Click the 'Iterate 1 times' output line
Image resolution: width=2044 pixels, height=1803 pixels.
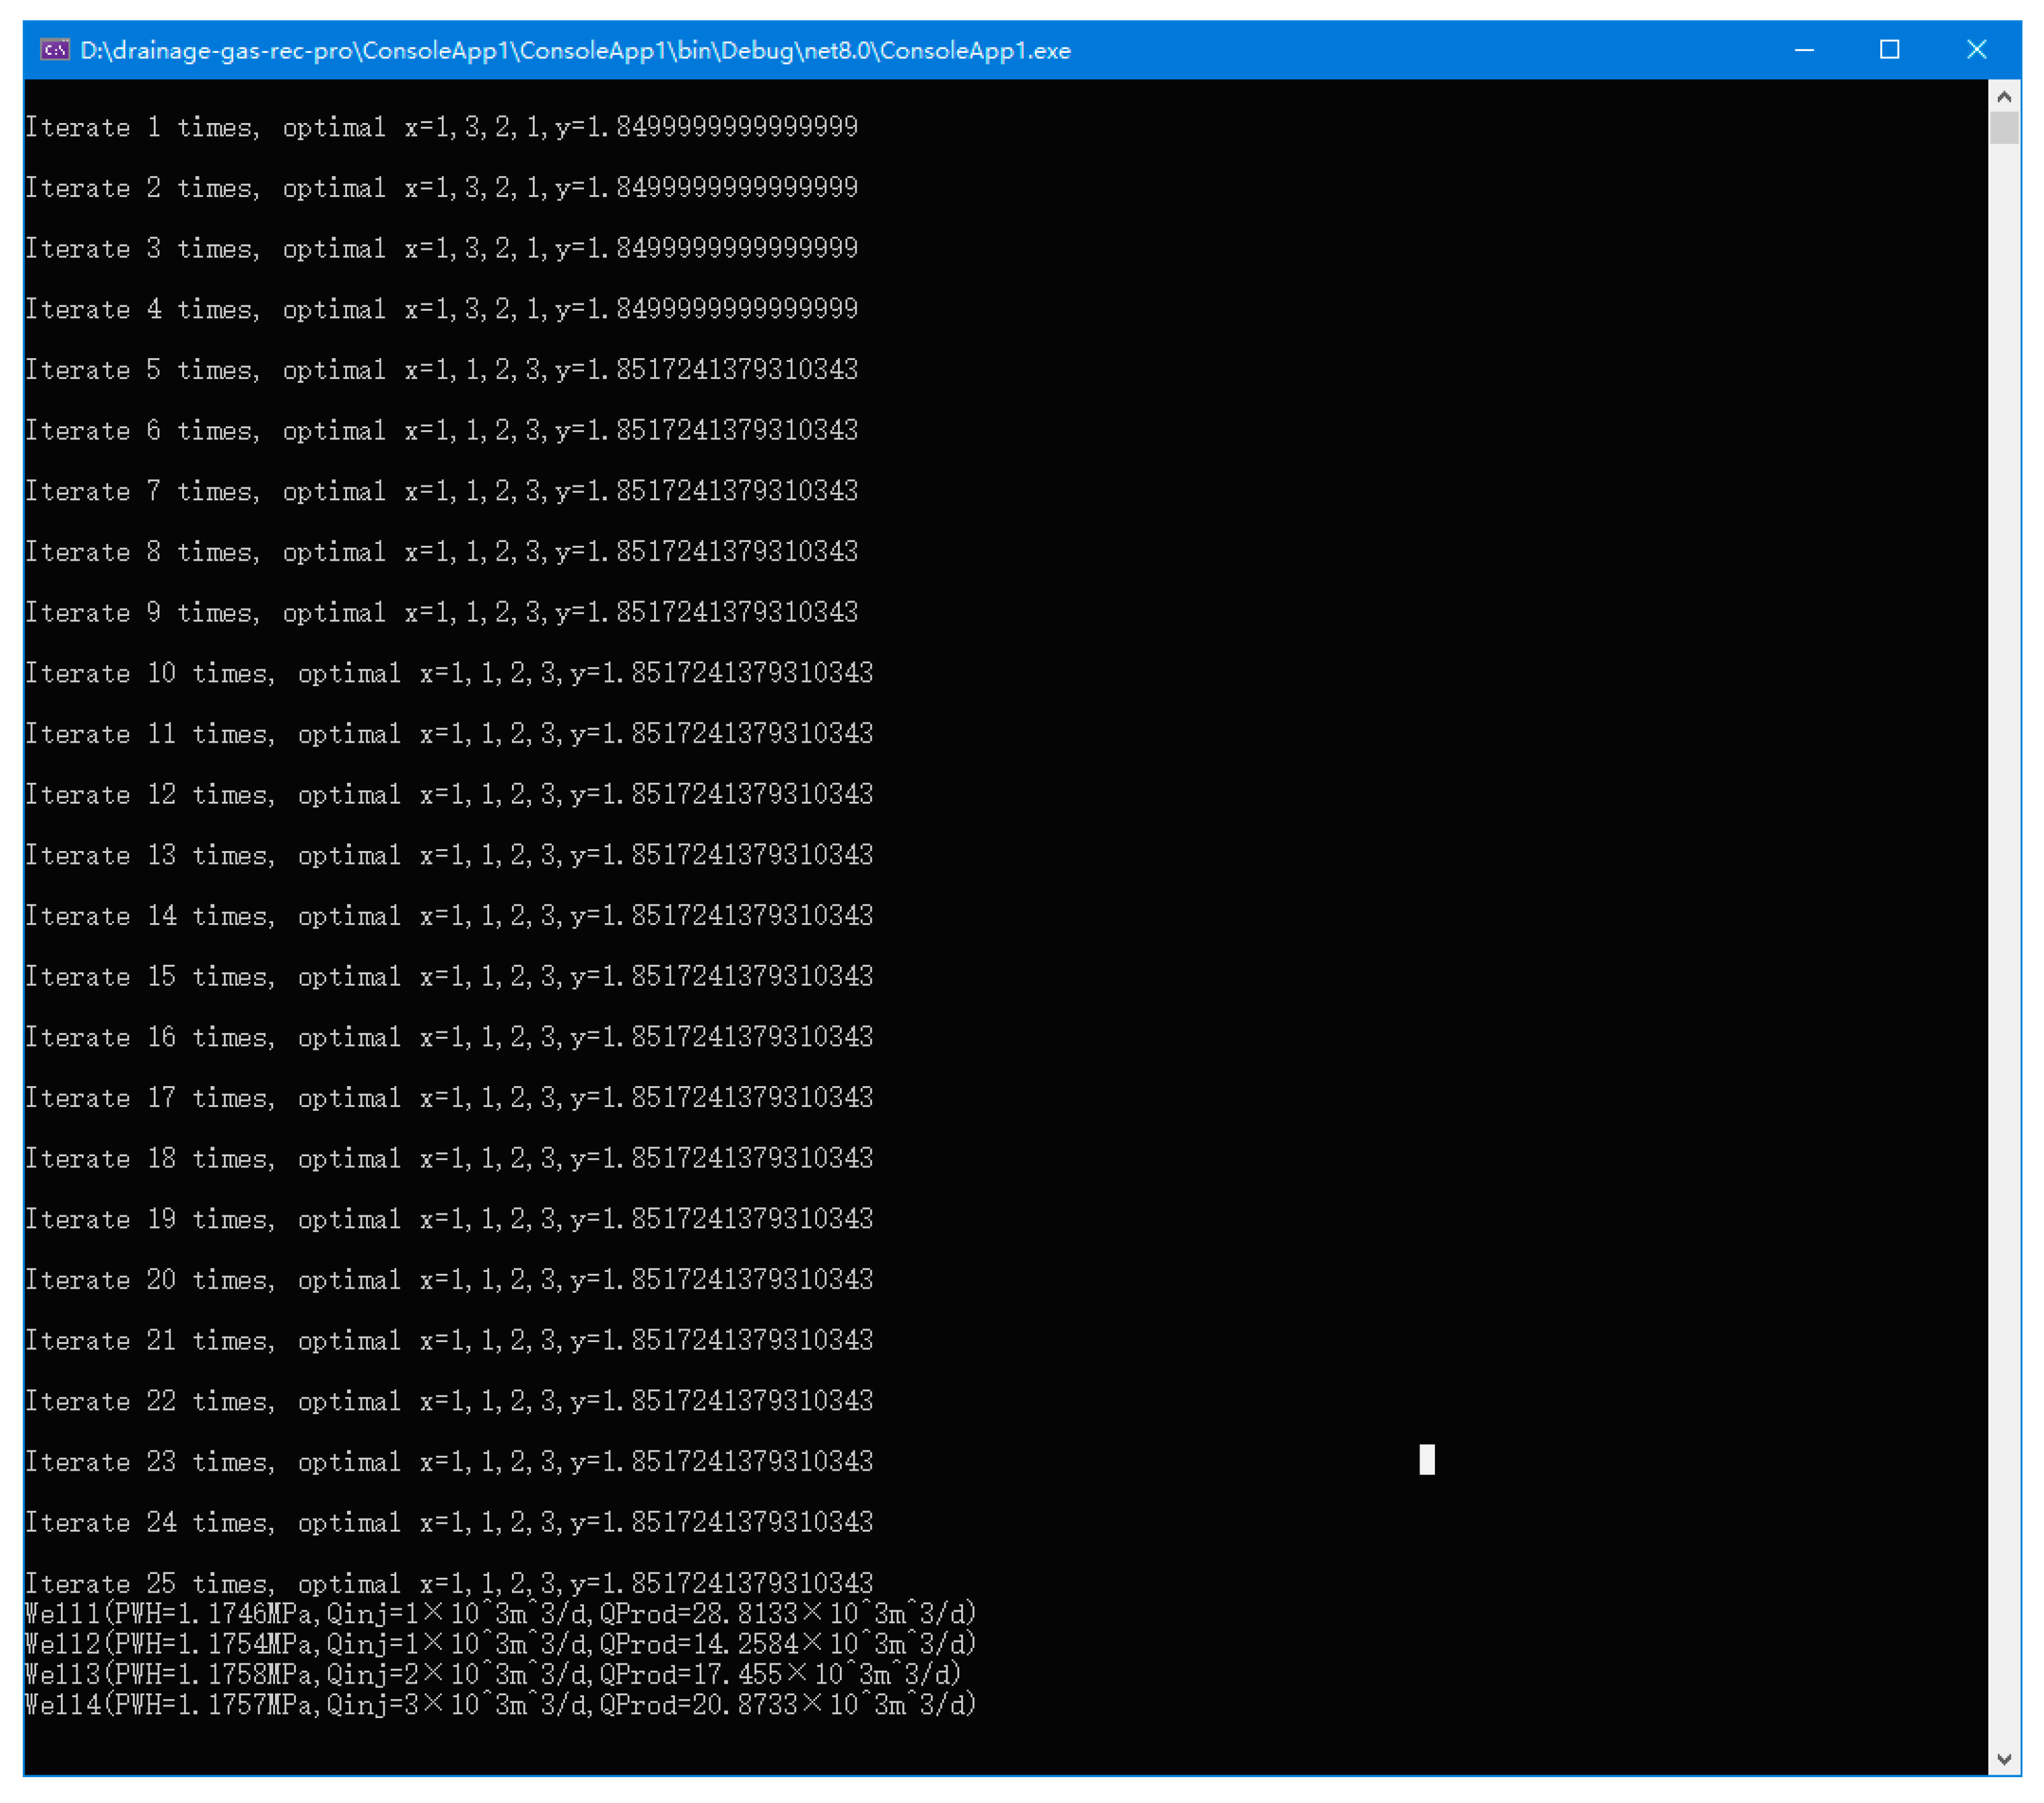click(x=441, y=127)
